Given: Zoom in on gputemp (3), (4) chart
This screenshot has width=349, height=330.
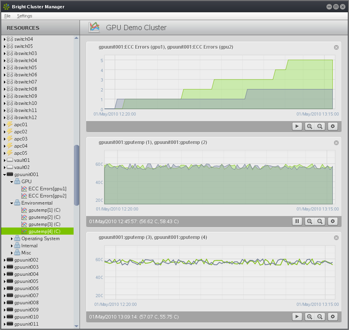Looking at the screenshot, I should tap(309, 317).
